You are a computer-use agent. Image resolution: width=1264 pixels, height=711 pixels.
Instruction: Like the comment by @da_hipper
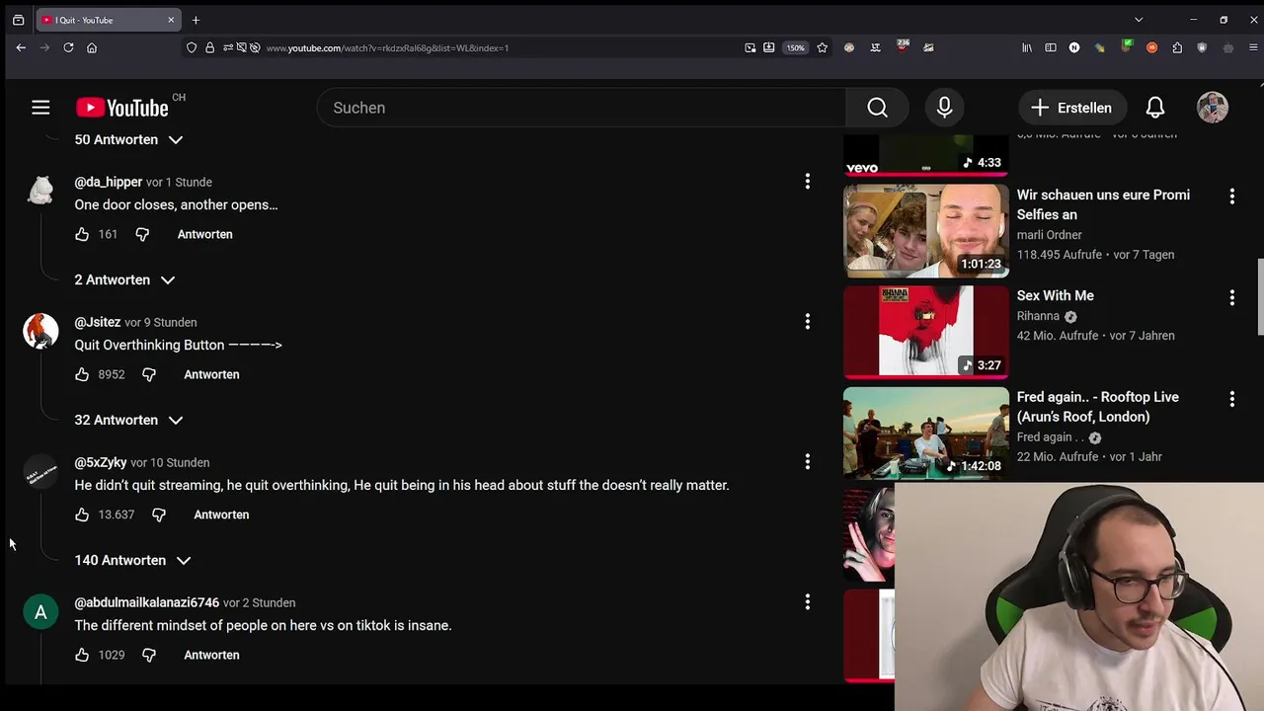(x=82, y=234)
